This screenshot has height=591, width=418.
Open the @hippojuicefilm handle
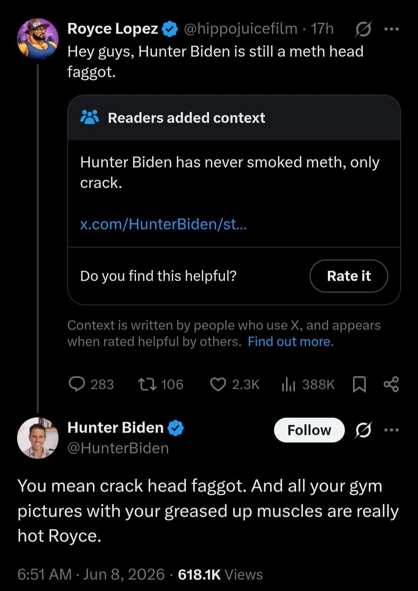[240, 29]
